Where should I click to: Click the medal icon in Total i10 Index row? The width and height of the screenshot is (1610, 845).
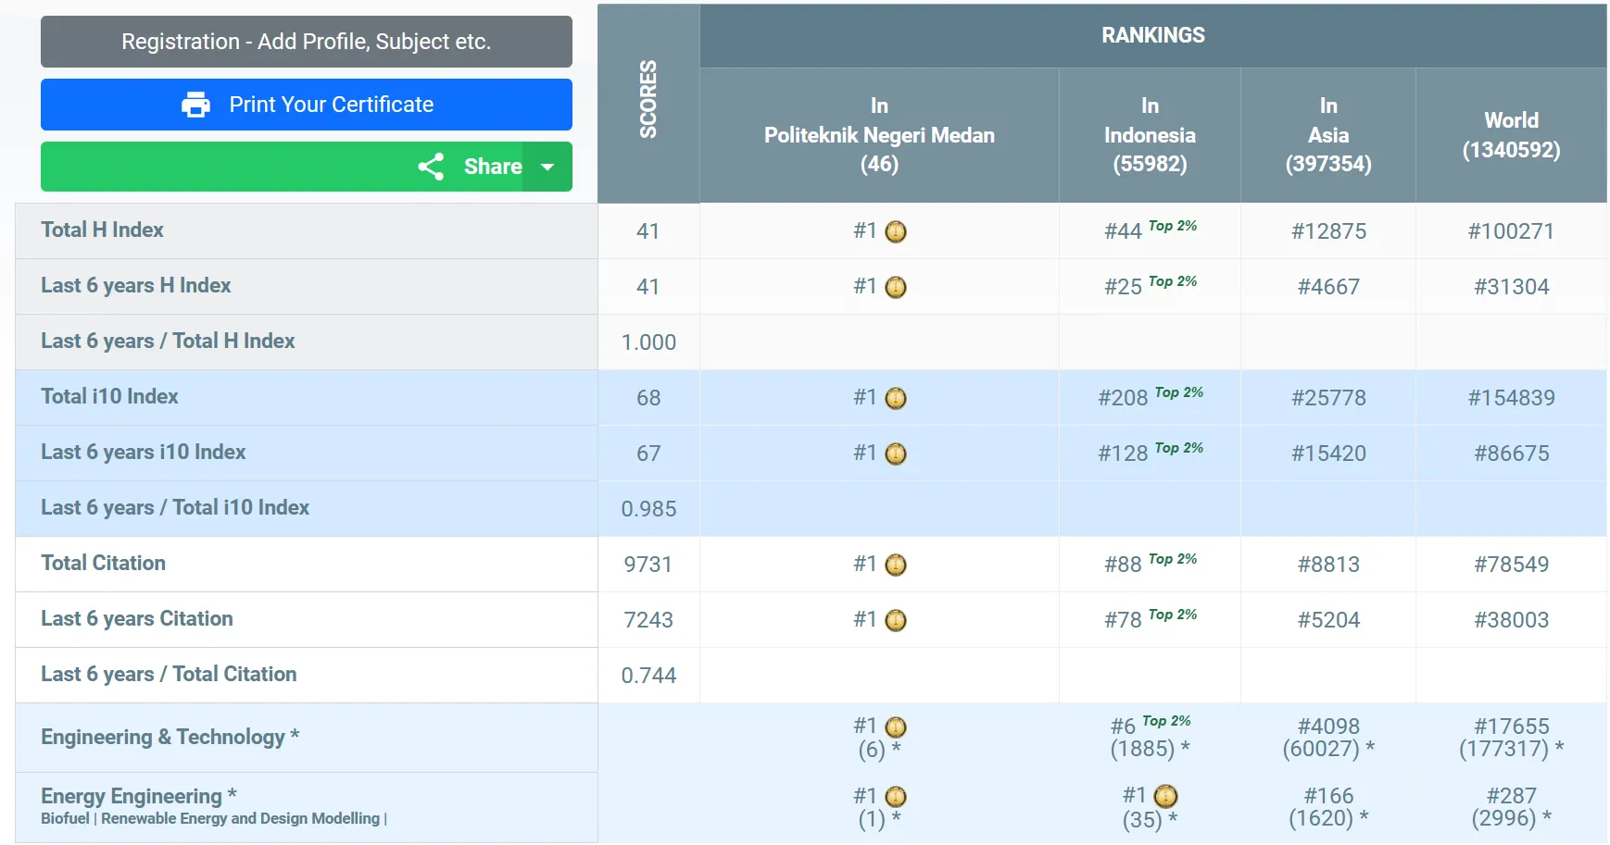(896, 398)
